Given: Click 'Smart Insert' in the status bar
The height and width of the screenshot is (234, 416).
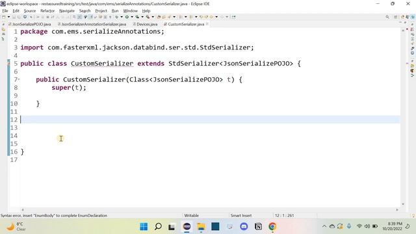Looking at the screenshot, I should pos(241,215).
